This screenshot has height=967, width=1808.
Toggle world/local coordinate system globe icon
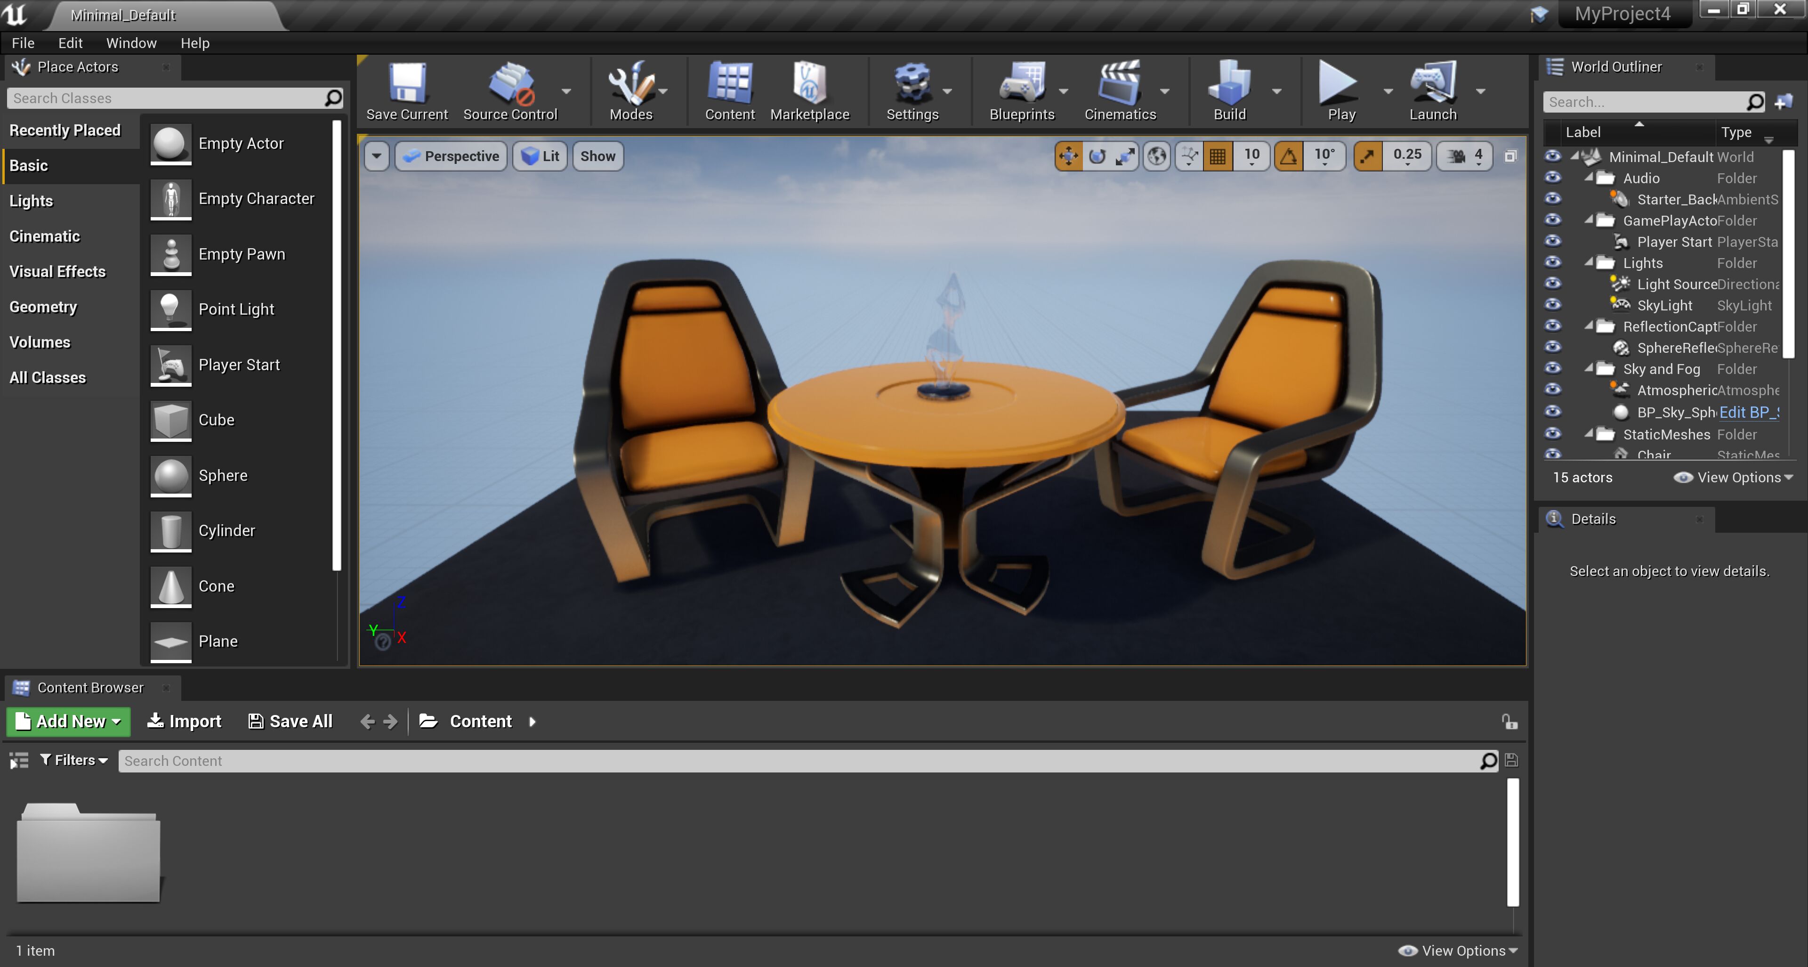[1157, 156]
